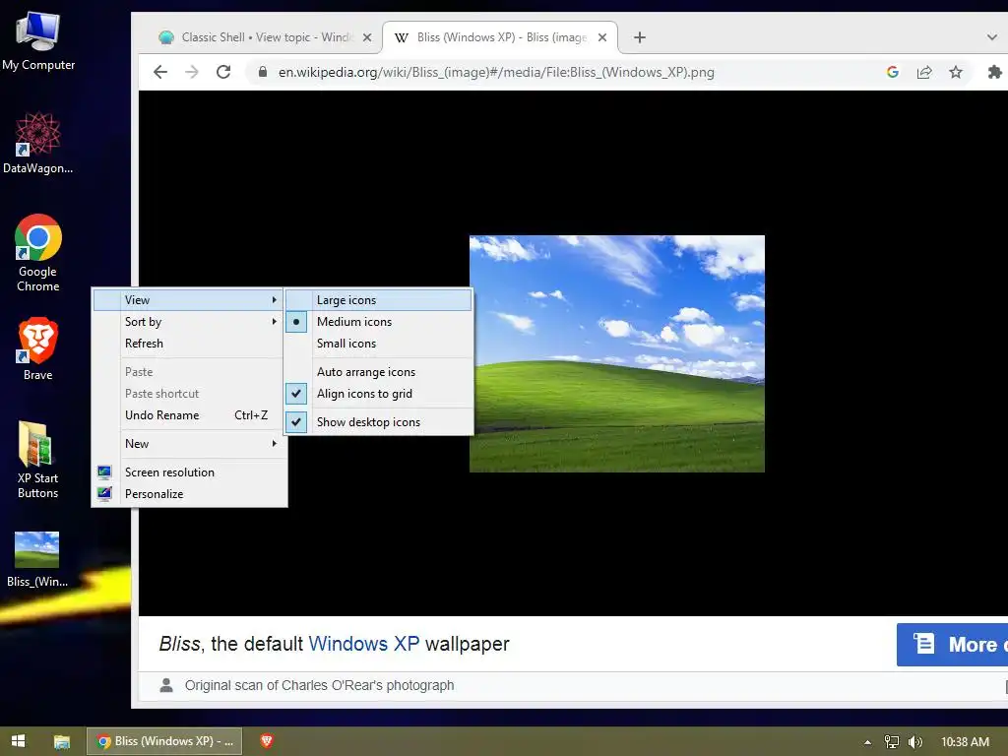Open Chrome tab search chevron
1008x756 pixels.
click(992, 37)
